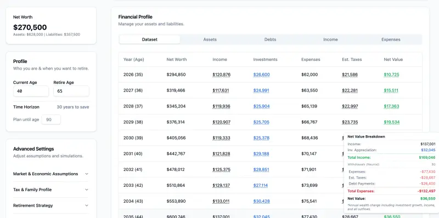Select the 2030 (39) row label
This screenshot has width=439, height=218.
point(133,138)
